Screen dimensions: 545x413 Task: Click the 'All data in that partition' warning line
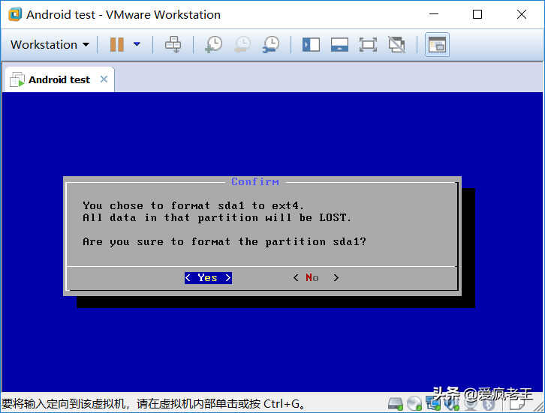[x=217, y=217]
